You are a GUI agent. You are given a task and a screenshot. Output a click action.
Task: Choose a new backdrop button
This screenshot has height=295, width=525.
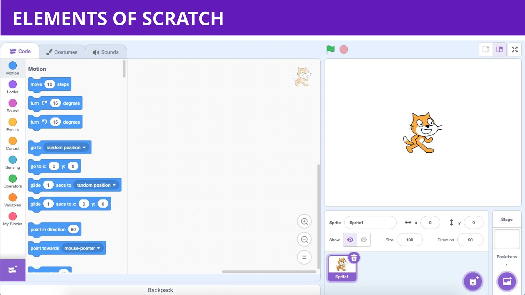click(507, 281)
